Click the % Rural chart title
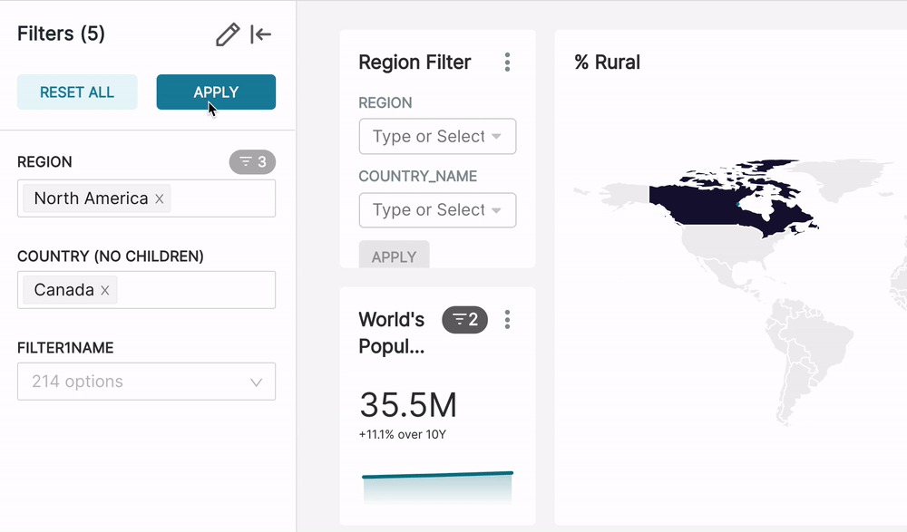Viewport: 907px width, 532px height. [x=608, y=63]
